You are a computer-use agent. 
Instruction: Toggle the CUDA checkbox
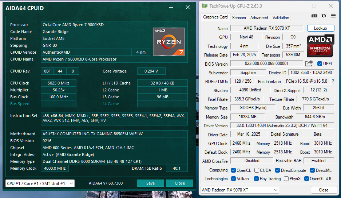click(257, 170)
